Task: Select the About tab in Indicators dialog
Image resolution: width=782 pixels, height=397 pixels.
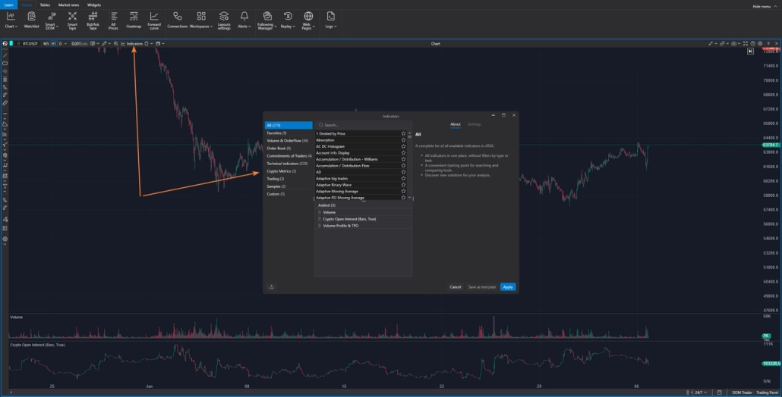Action: 456,124
